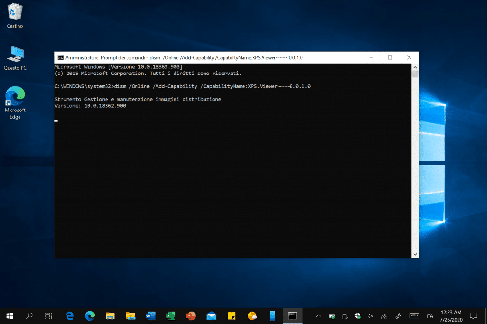This screenshot has width=487, height=324.
Task: Expand hidden system tray icons chevron
Action: tap(319, 315)
